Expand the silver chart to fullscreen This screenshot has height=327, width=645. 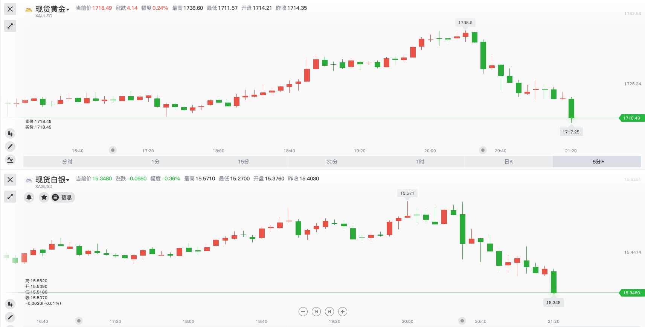coord(10,197)
